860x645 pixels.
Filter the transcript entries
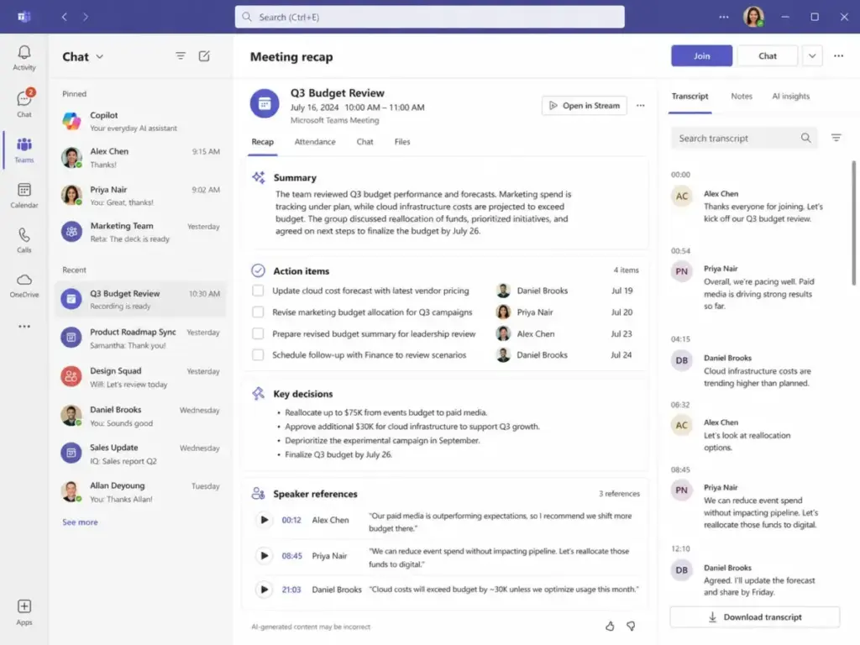pyautogui.click(x=836, y=138)
